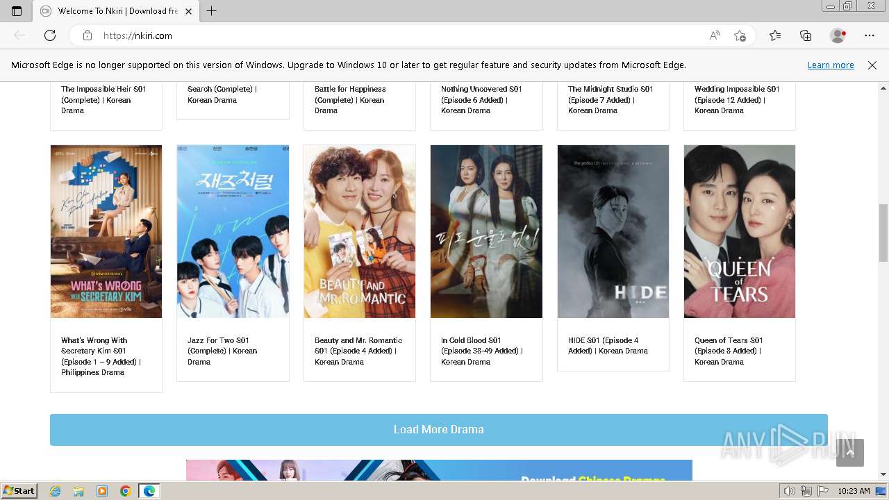Open HIDE S01 Episode 4 title link
Image resolution: width=889 pixels, height=500 pixels.
coord(608,346)
